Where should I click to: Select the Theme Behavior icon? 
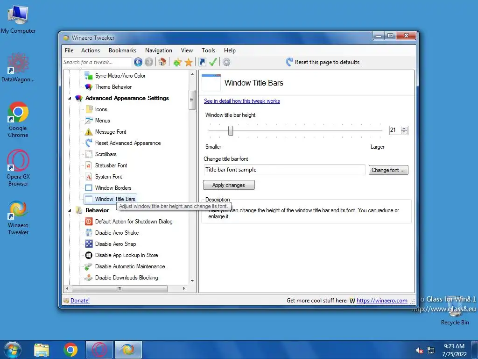coord(88,87)
